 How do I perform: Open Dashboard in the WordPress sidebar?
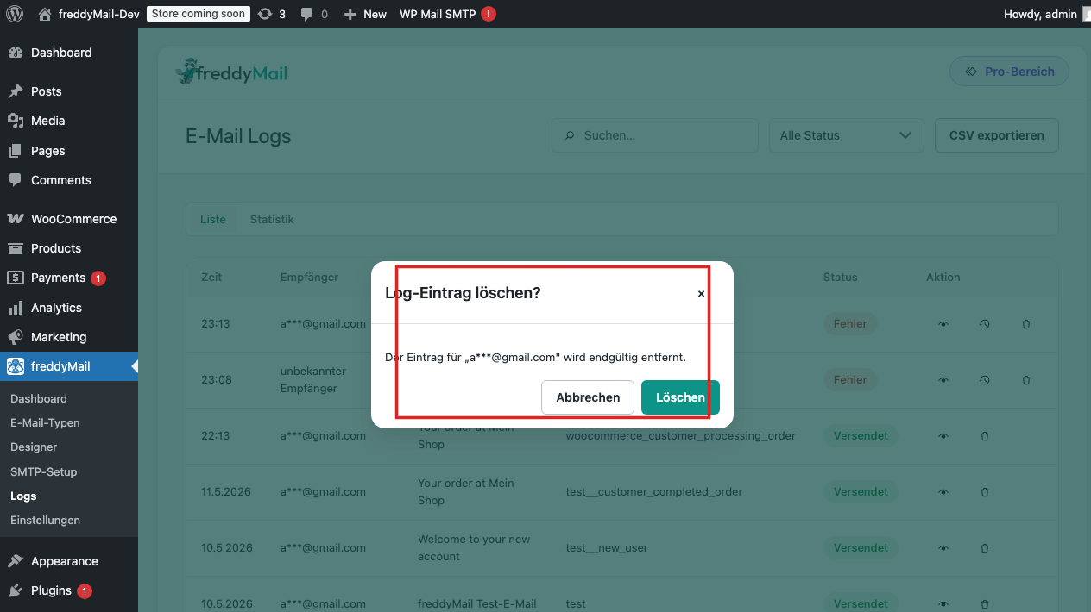click(x=69, y=53)
